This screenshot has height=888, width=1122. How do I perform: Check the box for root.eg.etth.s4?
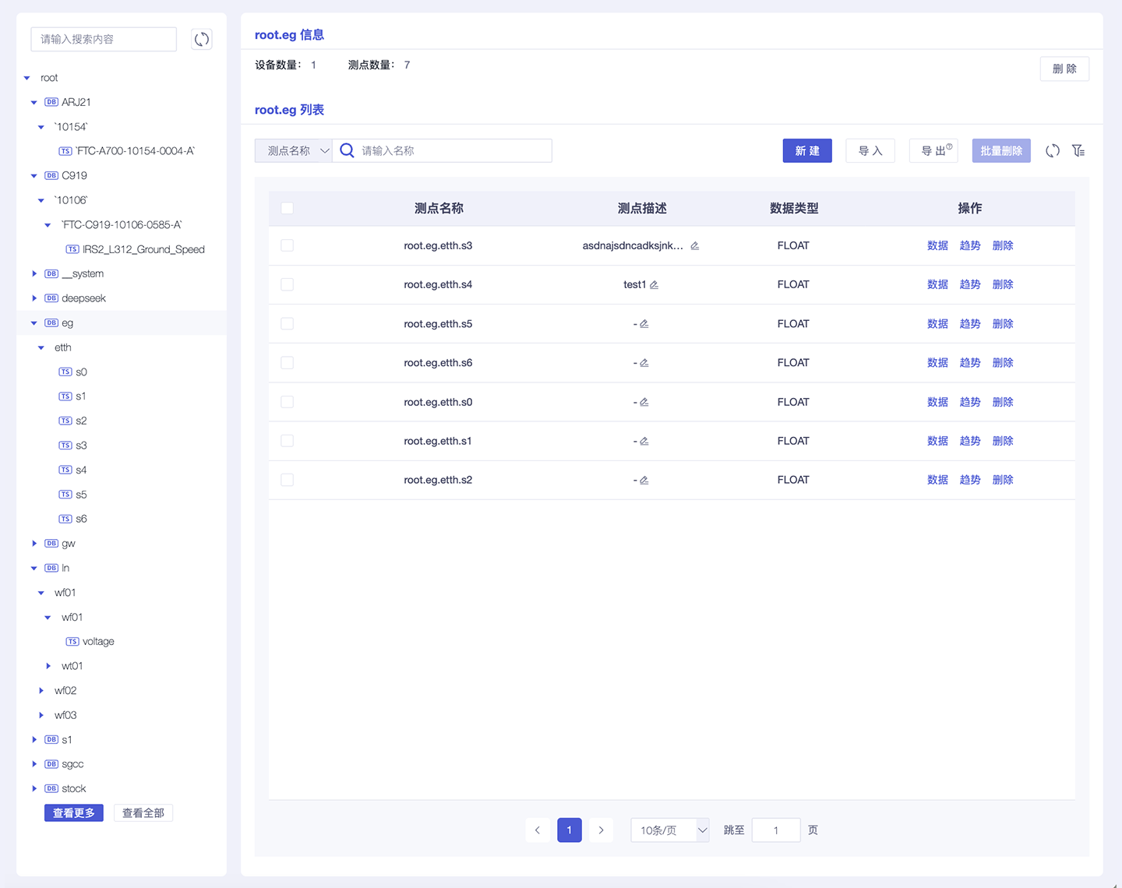click(x=288, y=285)
